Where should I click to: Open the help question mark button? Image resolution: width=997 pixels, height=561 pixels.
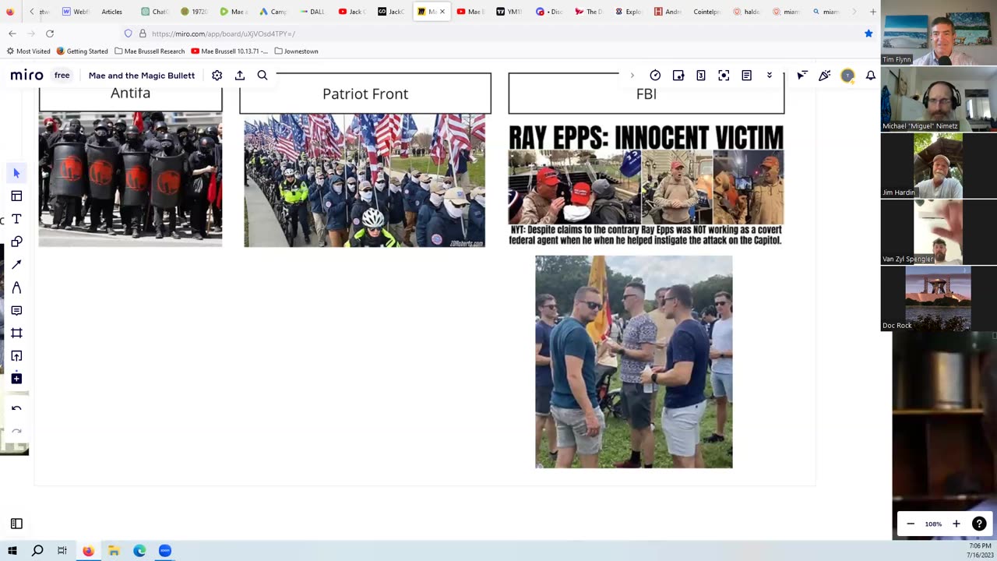(x=979, y=524)
